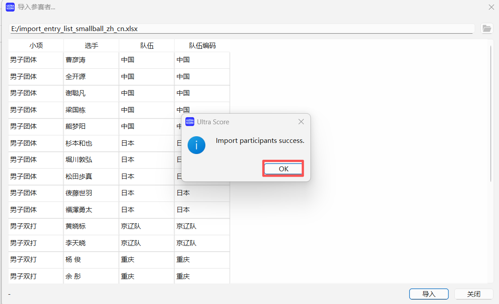Image resolution: width=499 pixels, height=304 pixels.
Task: Click the 导入 import button
Action: pos(428,294)
